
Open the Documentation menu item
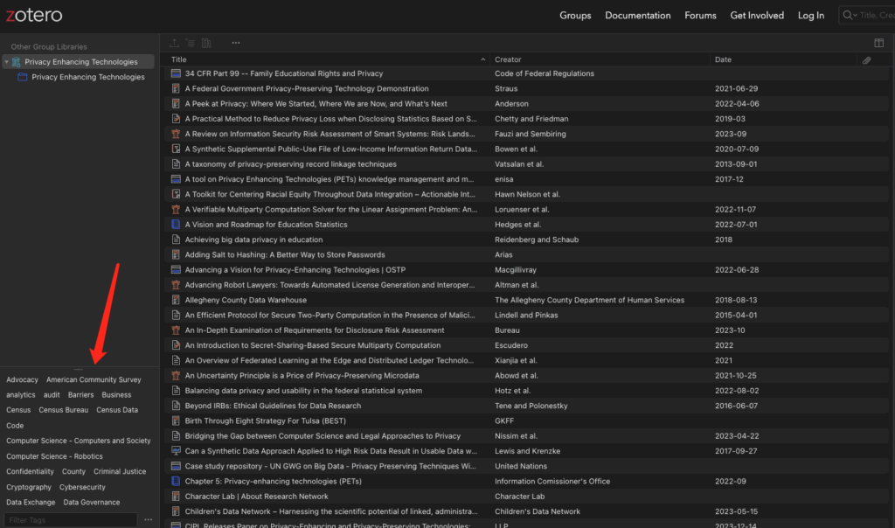click(637, 15)
